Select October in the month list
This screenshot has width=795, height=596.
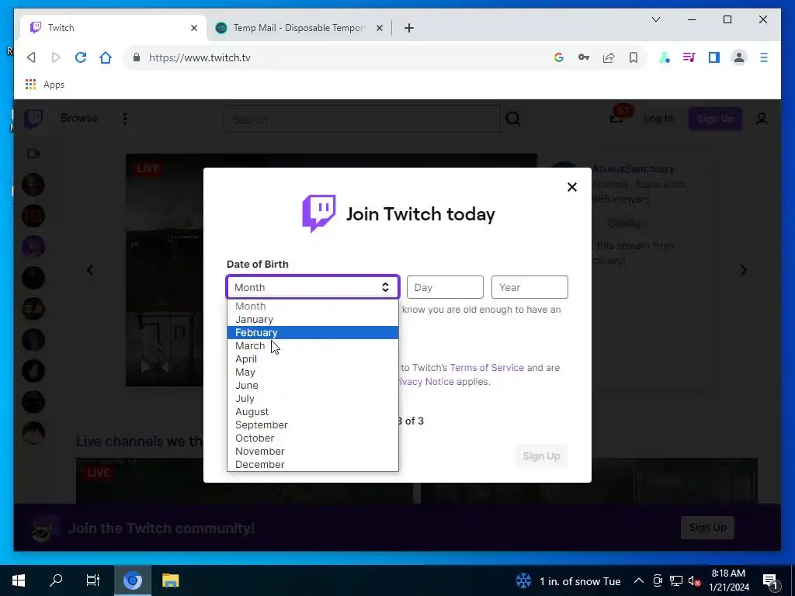tap(312, 438)
